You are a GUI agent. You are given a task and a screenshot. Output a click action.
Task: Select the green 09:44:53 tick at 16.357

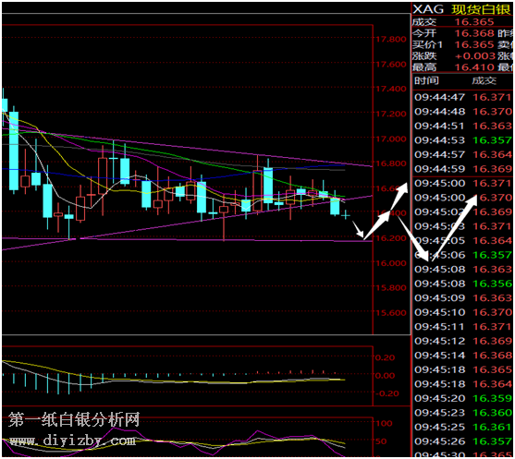pyautogui.click(x=462, y=140)
